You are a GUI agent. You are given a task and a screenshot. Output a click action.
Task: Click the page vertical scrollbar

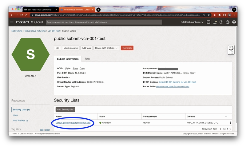tap(236, 75)
